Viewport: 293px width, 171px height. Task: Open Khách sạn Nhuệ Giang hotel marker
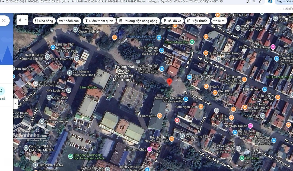pos(273,47)
